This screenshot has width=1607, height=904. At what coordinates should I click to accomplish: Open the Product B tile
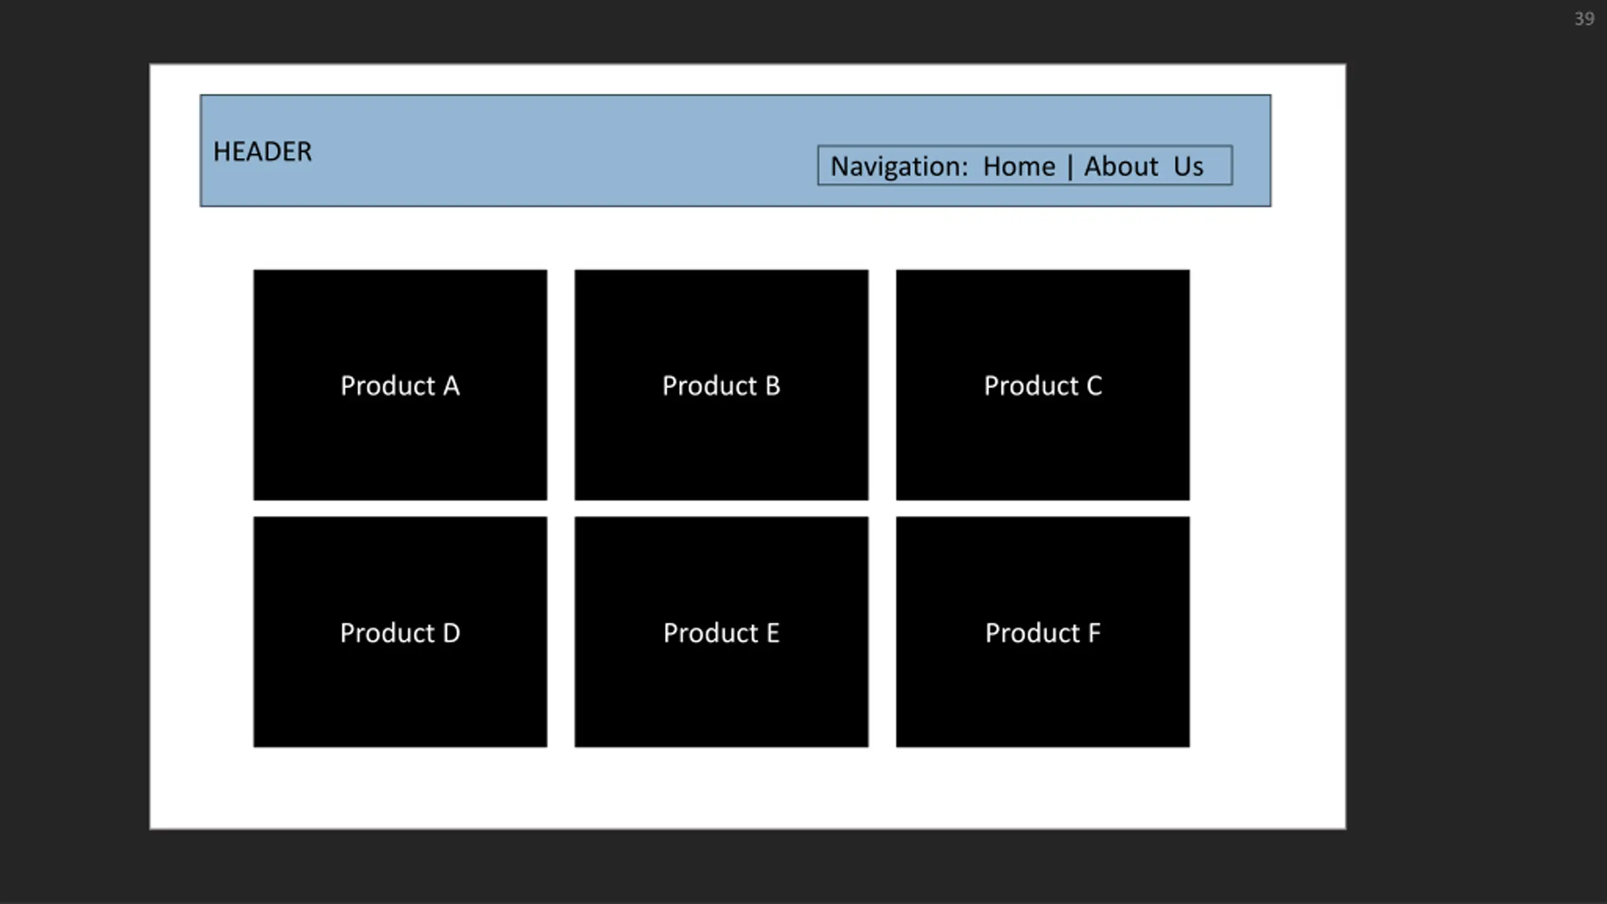721,385
